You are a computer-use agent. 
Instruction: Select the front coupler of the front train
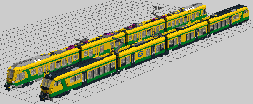click(x=43, y=98)
